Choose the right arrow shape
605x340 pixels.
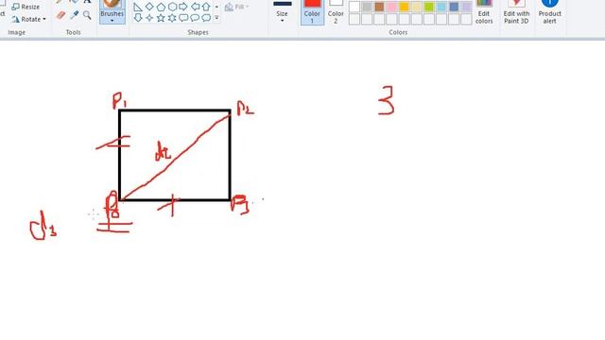pyautogui.click(x=183, y=7)
